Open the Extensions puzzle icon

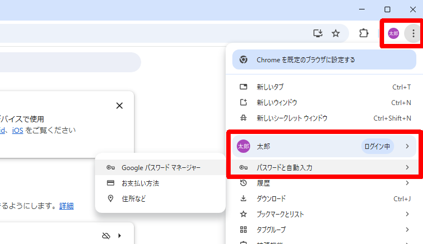[364, 33]
